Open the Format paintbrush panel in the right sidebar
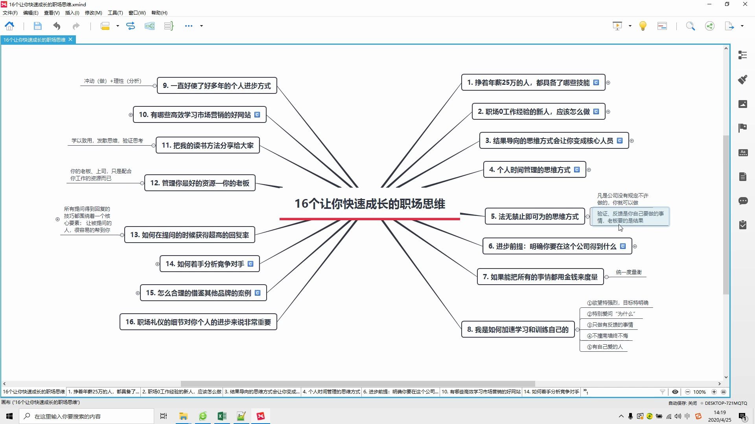Screen dimensions: 755x424 click(743, 79)
